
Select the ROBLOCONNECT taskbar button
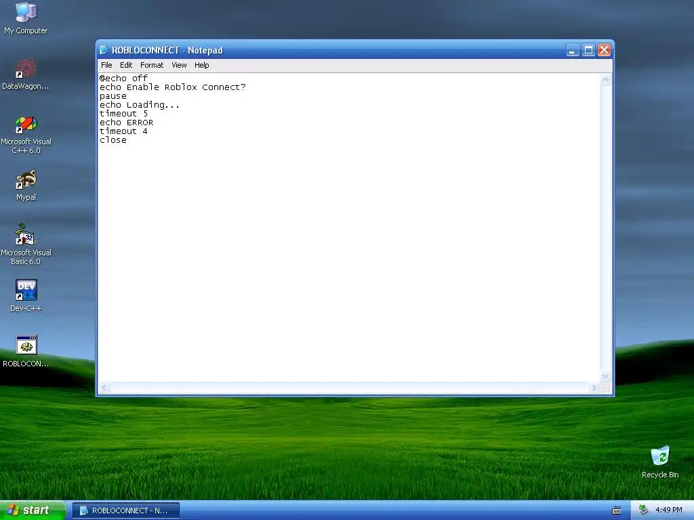[126, 511]
